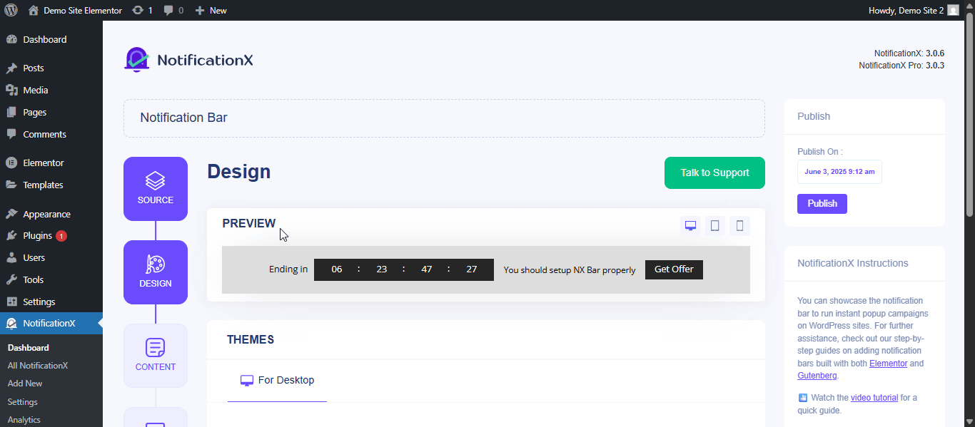
Task: Click the 'THEMES' section heading
Action: point(251,339)
